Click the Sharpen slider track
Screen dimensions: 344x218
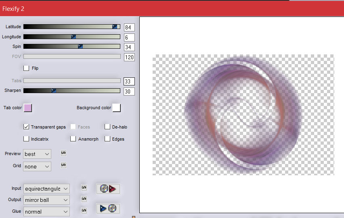point(72,91)
